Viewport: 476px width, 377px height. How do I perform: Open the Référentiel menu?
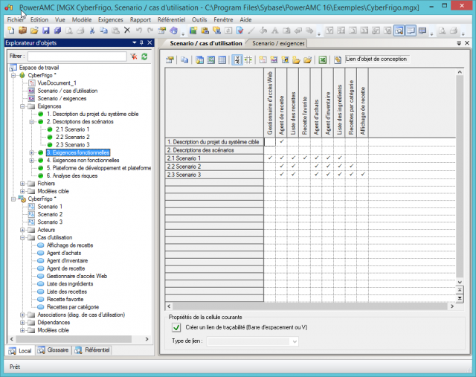point(171,20)
